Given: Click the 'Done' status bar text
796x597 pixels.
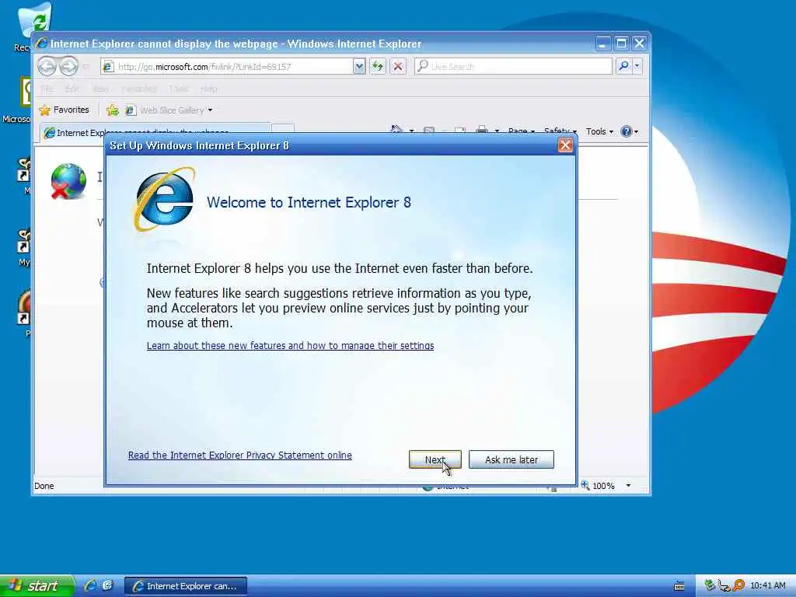Looking at the screenshot, I should click(x=44, y=486).
